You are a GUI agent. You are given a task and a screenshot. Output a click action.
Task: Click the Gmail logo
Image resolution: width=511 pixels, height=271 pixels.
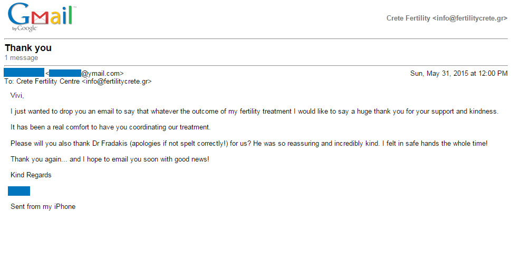point(42,17)
